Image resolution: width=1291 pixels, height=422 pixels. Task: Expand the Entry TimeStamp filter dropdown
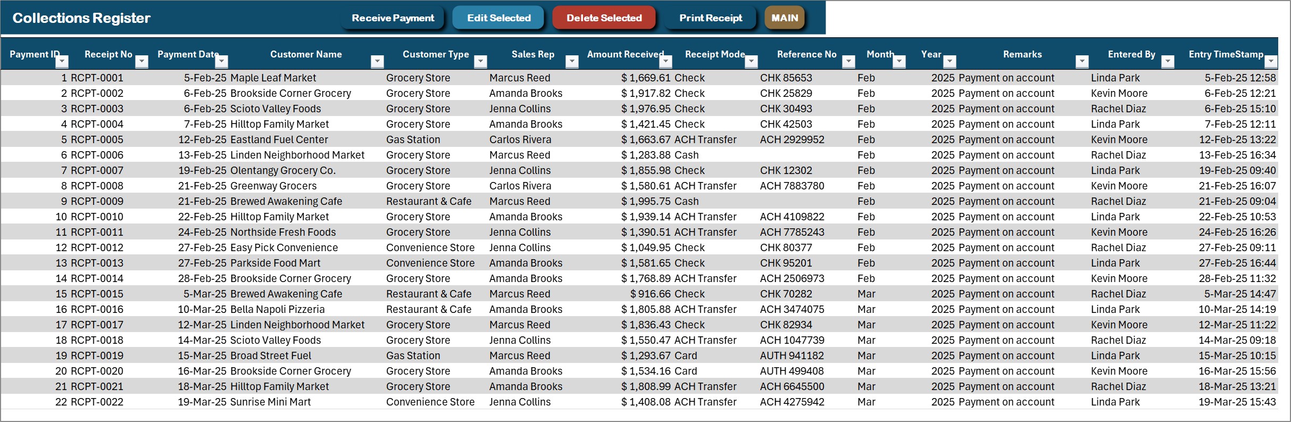[x=1271, y=62]
